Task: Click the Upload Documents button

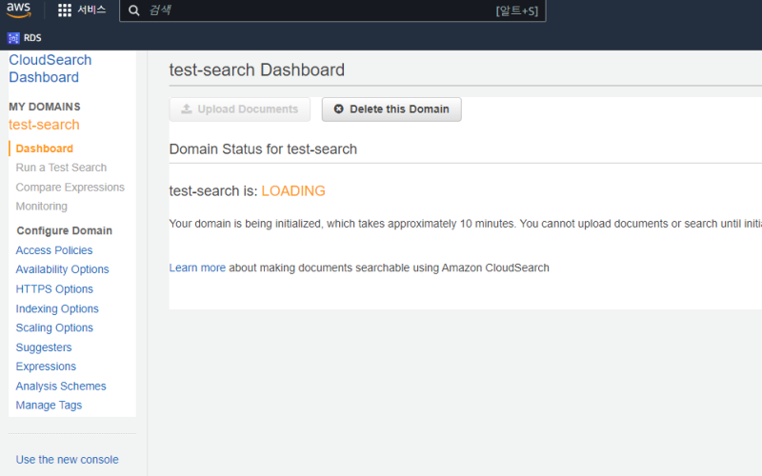Action: (x=239, y=109)
